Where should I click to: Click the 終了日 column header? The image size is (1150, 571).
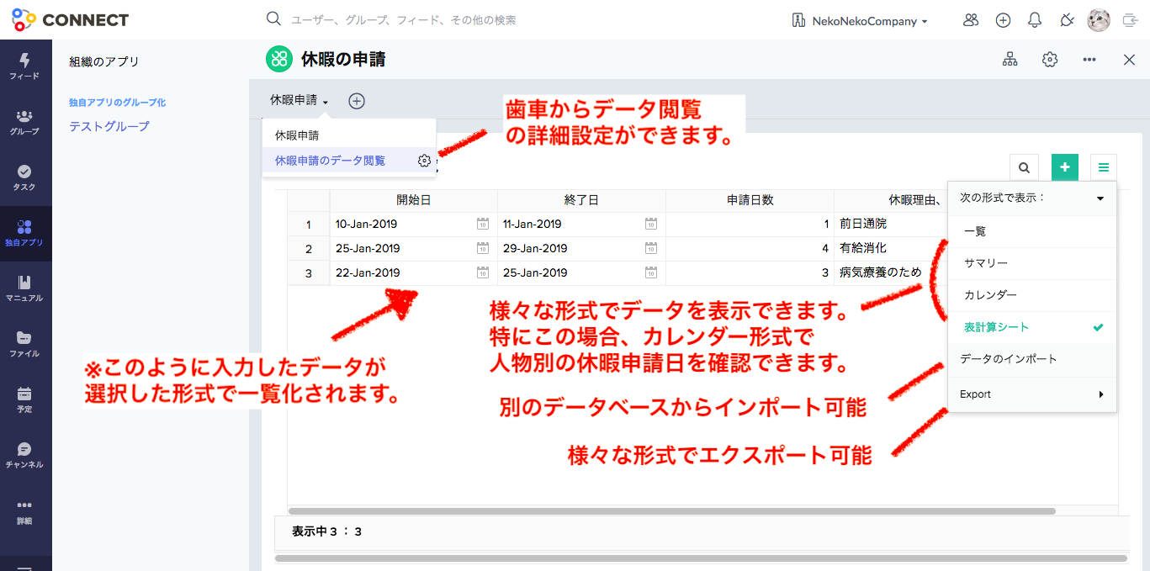coord(581,200)
